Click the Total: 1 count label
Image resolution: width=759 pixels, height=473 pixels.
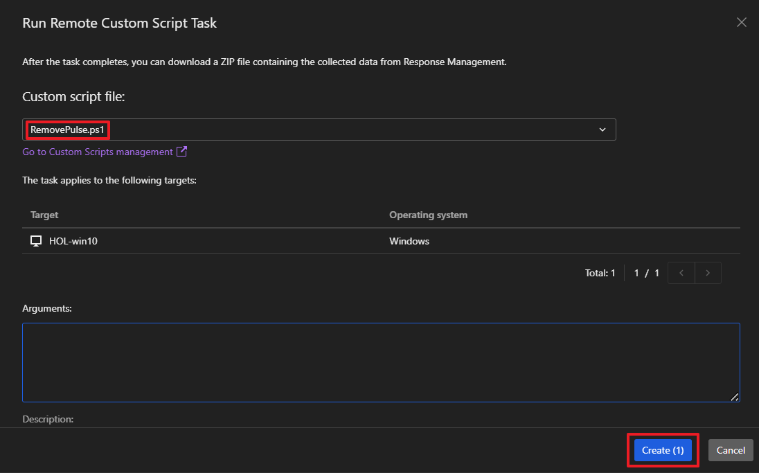click(600, 273)
